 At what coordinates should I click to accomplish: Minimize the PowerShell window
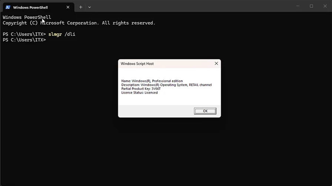pyautogui.click(x=298, y=6)
